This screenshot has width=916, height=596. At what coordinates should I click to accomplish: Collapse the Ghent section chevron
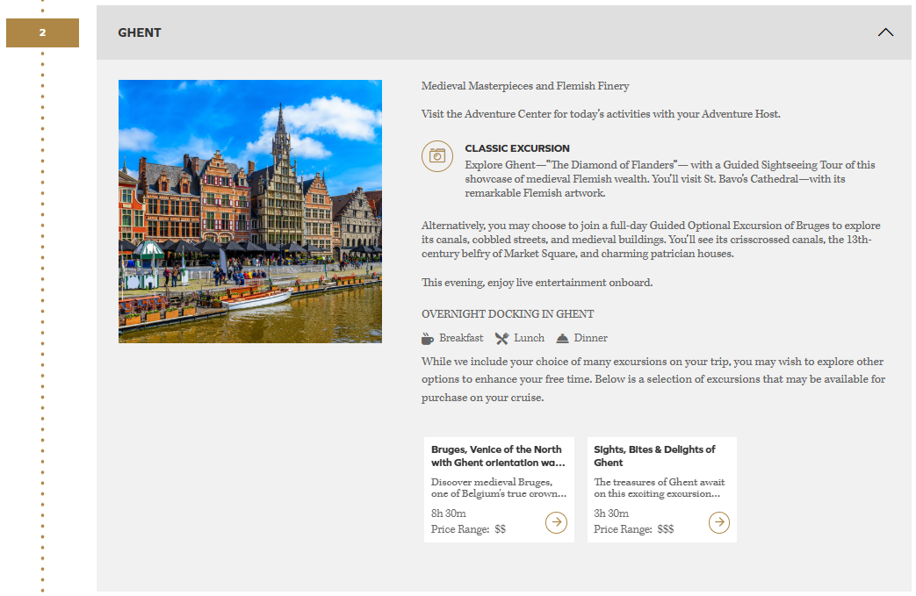tap(885, 32)
